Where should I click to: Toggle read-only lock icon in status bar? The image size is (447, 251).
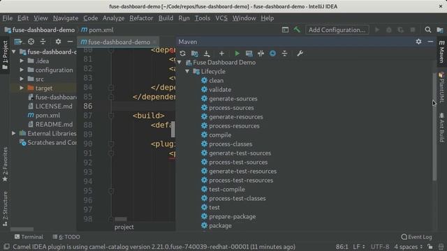point(430,246)
